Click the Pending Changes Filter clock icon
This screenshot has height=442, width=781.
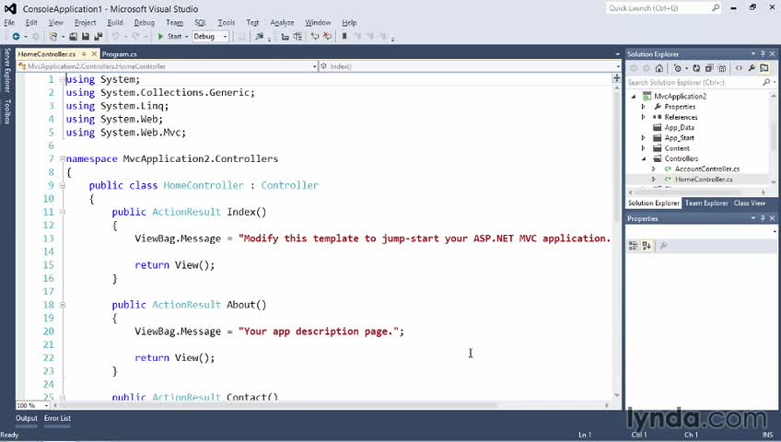(678, 68)
